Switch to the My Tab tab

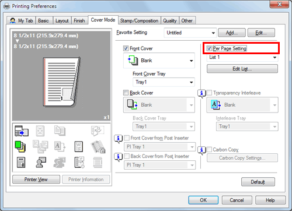[22, 20]
